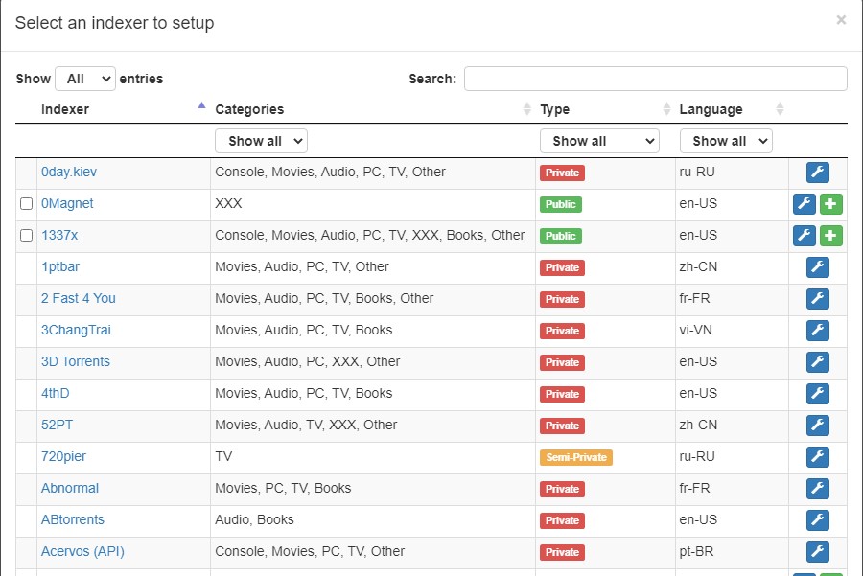Configure 1337x using its wrench icon
This screenshot has width=863, height=576.
click(805, 236)
